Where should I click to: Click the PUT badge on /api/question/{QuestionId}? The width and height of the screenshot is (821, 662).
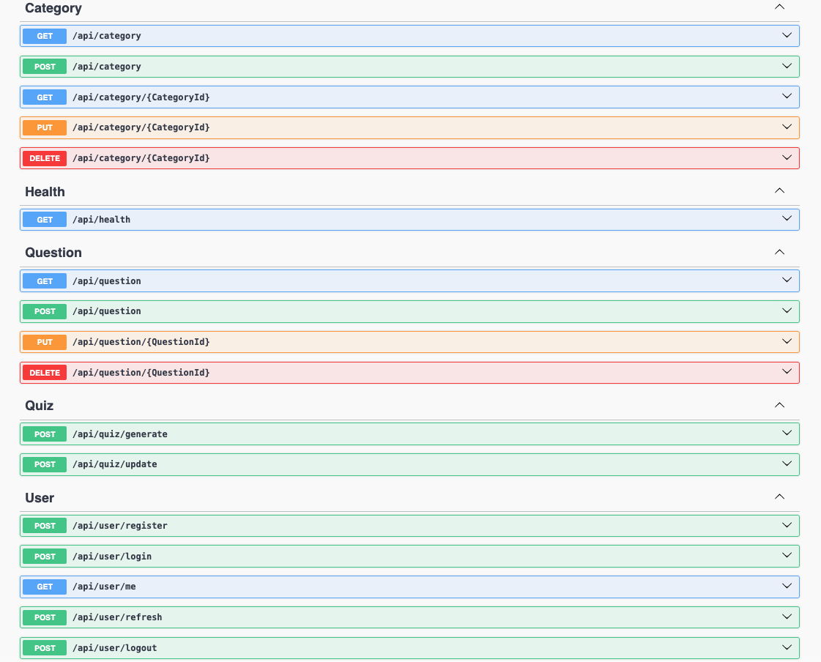44,341
